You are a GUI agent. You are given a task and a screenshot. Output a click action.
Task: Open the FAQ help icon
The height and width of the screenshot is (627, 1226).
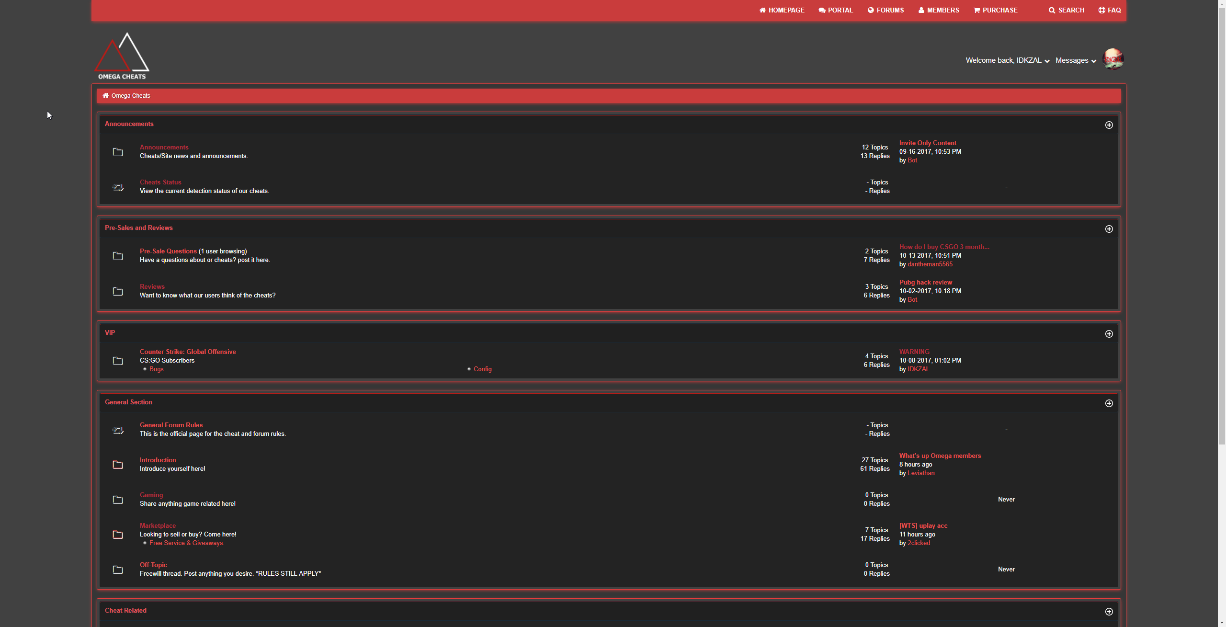click(x=1101, y=10)
